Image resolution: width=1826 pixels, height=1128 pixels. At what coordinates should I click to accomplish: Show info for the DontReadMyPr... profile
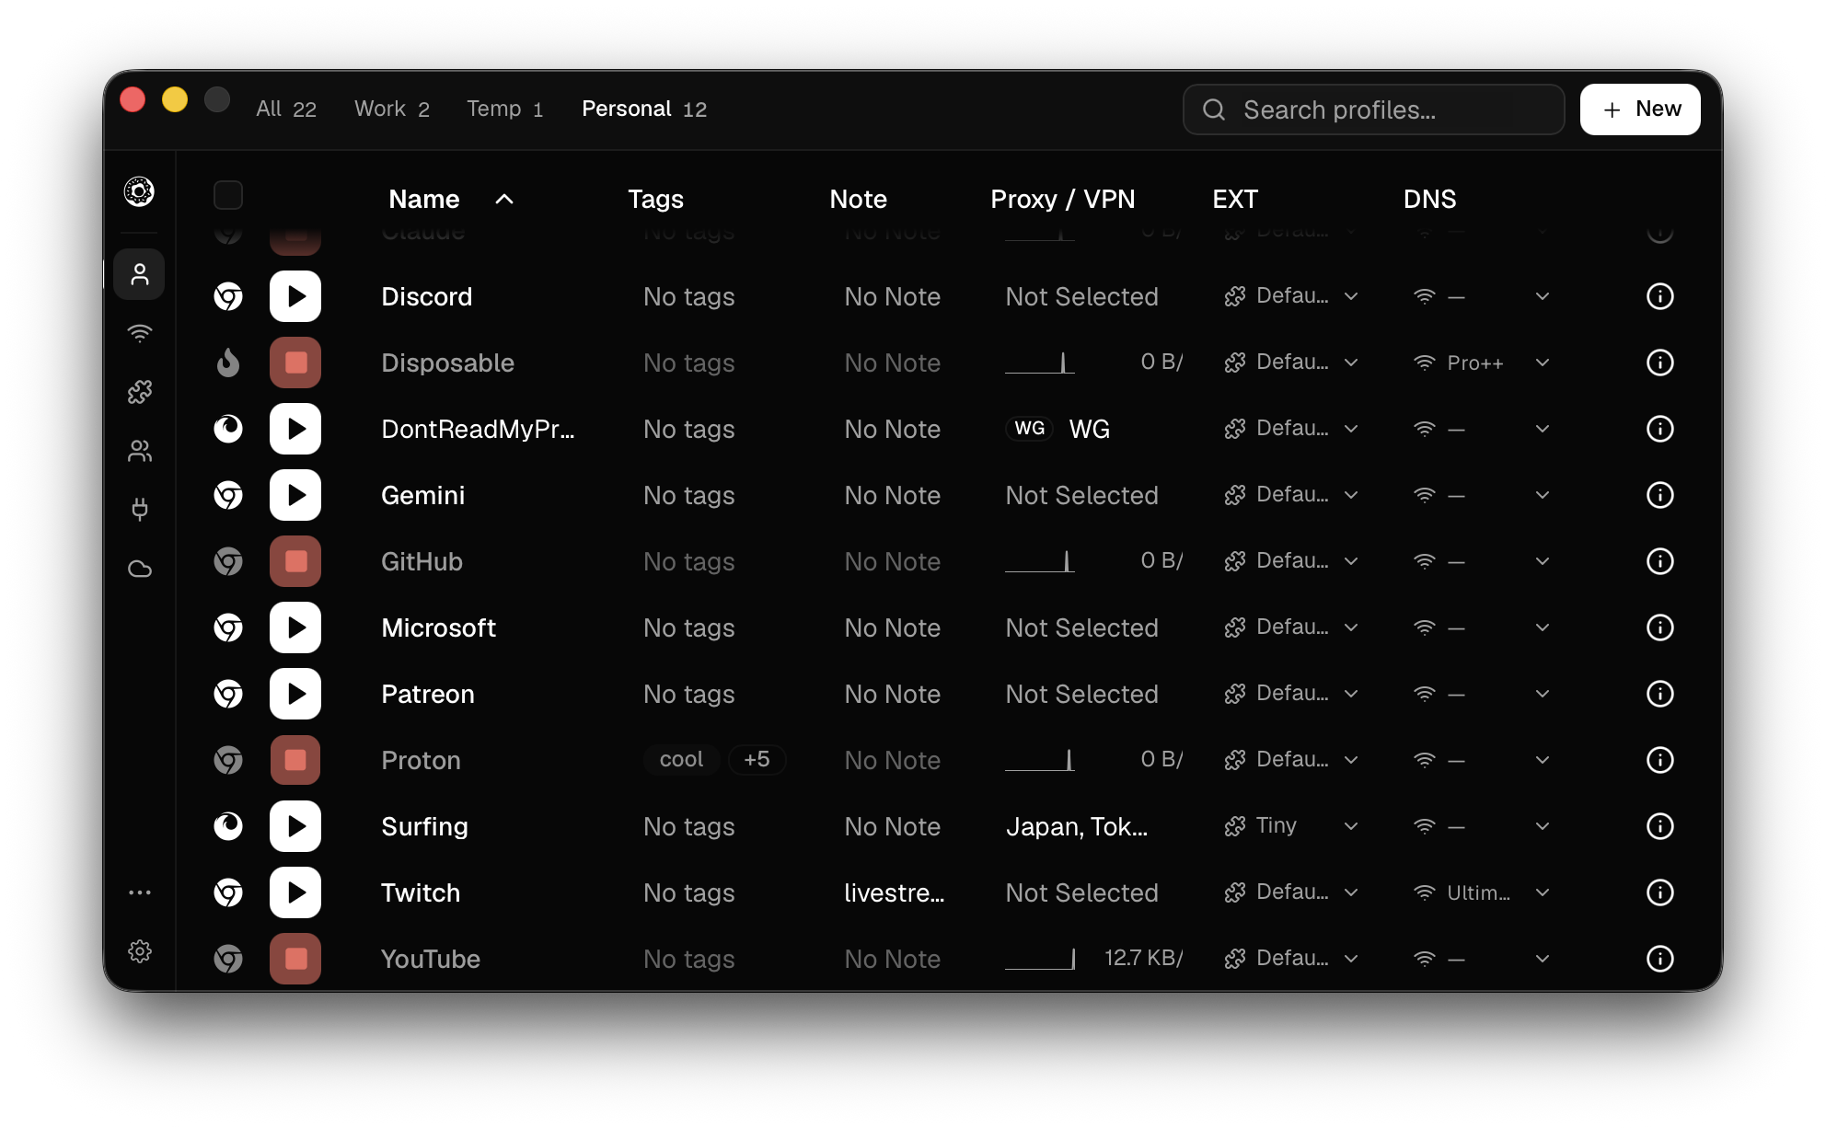pyautogui.click(x=1659, y=429)
